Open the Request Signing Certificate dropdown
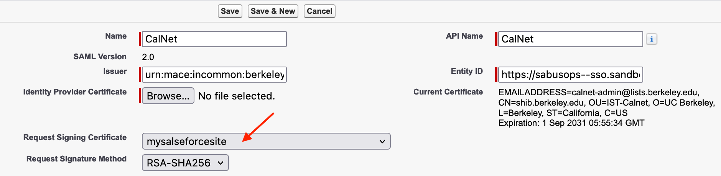Image resolution: width=721 pixels, height=176 pixels. pos(266,141)
